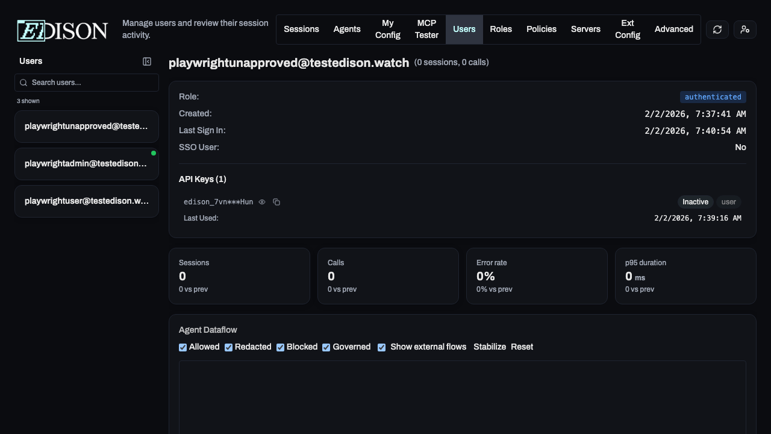This screenshot has width=771, height=434.
Task: Reset the Agent Dataflow view
Action: pos(522,347)
